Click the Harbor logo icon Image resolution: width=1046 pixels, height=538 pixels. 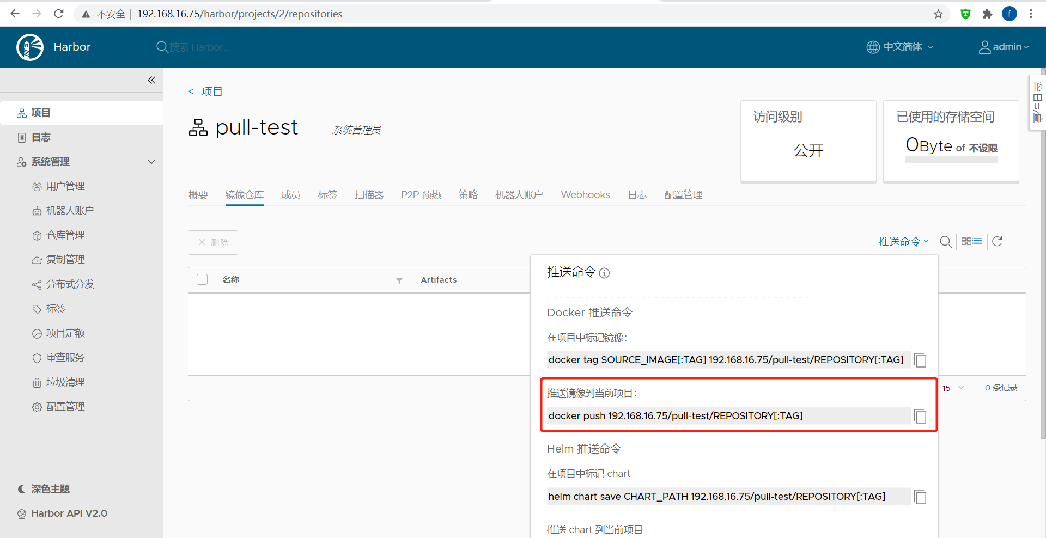[x=30, y=47]
